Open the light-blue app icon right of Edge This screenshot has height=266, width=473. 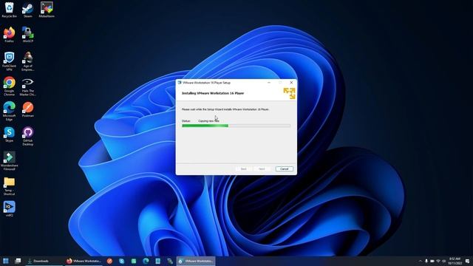157,261
